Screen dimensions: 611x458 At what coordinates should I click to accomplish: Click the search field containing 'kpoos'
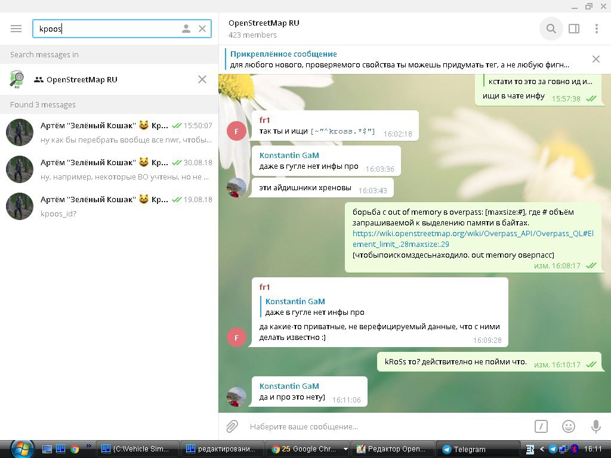pos(122,29)
